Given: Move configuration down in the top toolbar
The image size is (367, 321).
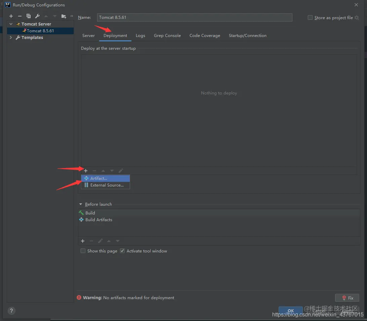Looking at the screenshot, I should point(55,16).
